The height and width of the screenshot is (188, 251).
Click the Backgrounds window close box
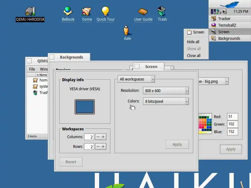pyautogui.click(x=52, y=57)
